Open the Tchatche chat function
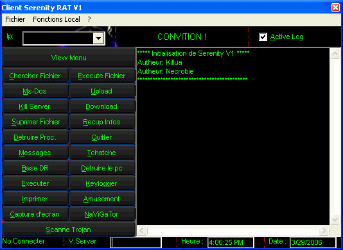The image size is (343, 250). click(102, 153)
